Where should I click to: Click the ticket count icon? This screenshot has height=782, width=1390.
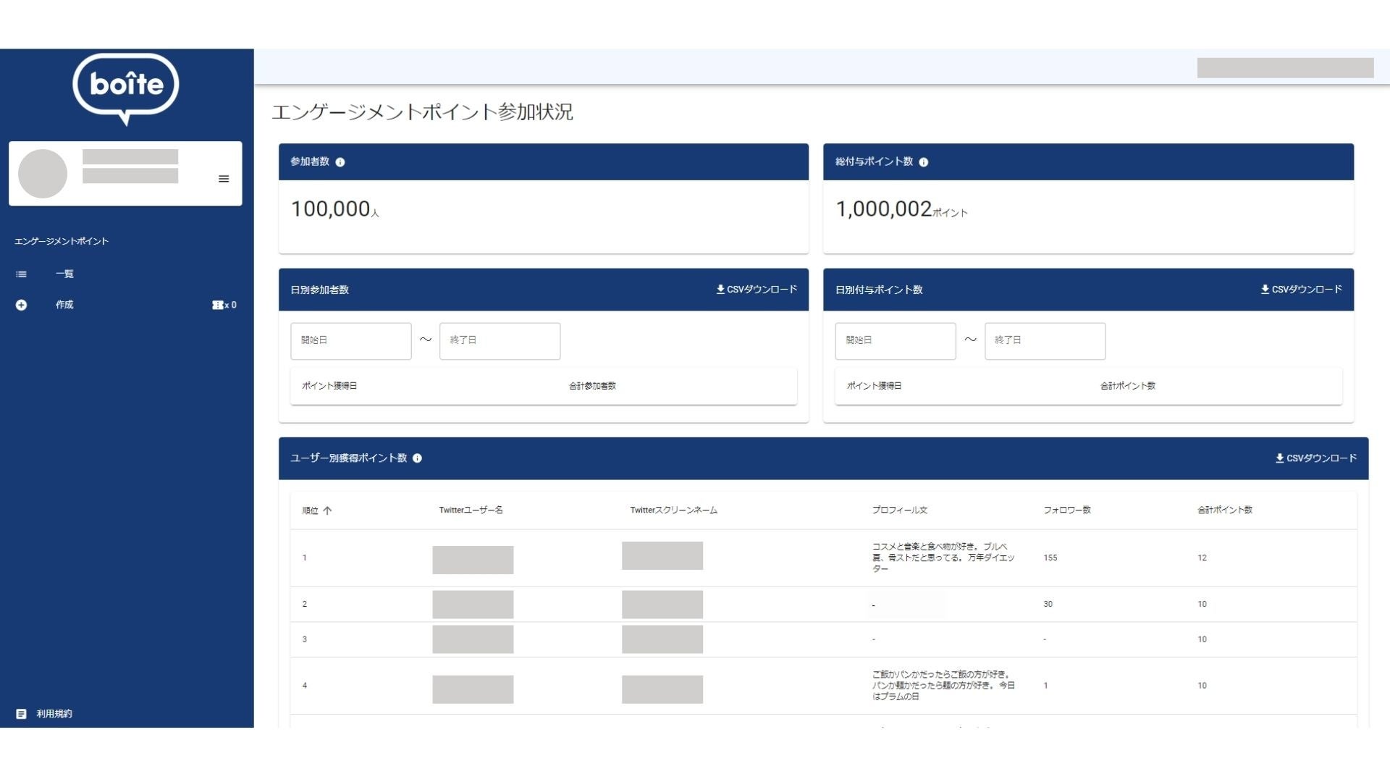pos(217,306)
